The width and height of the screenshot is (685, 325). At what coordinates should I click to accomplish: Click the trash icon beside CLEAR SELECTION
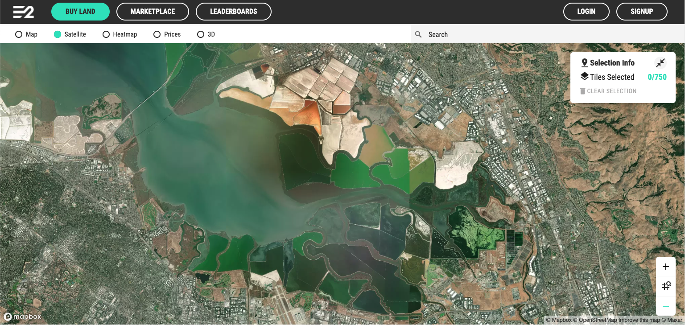pos(583,91)
